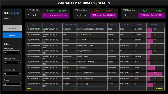Click the Total Sales column header
Screen dimensions: 168x94
tap(155, 25)
